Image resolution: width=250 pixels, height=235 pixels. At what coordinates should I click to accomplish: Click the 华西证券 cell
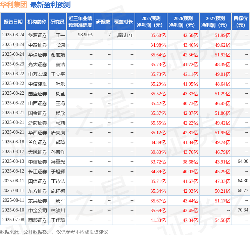point(38,133)
